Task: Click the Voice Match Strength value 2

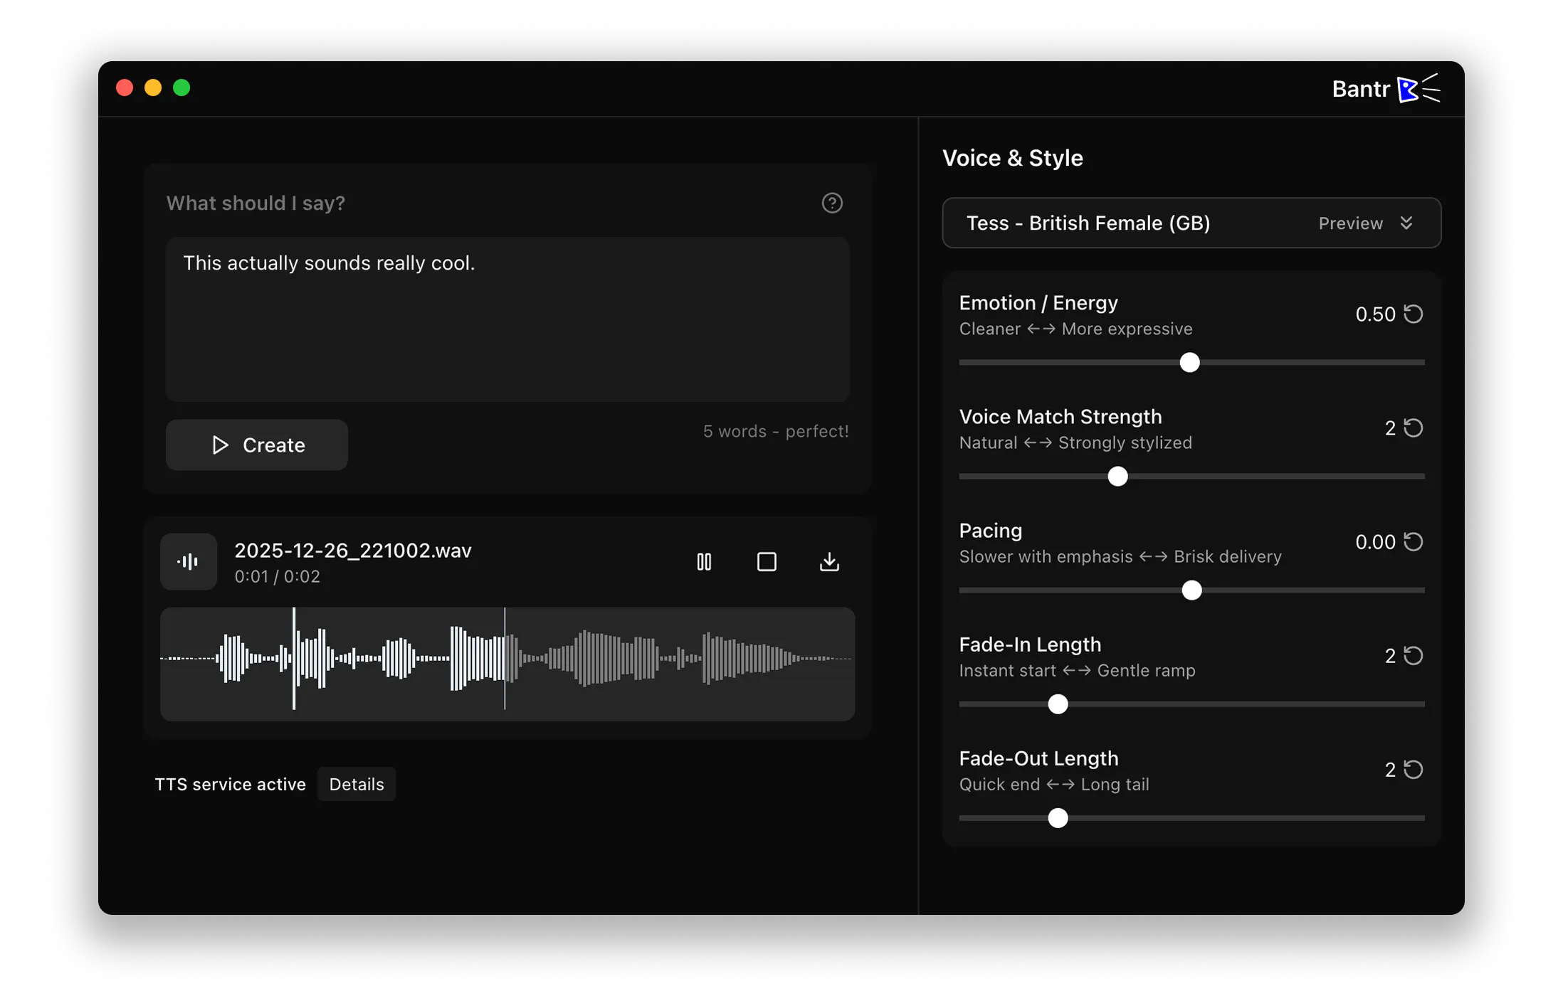Action: click(1390, 428)
